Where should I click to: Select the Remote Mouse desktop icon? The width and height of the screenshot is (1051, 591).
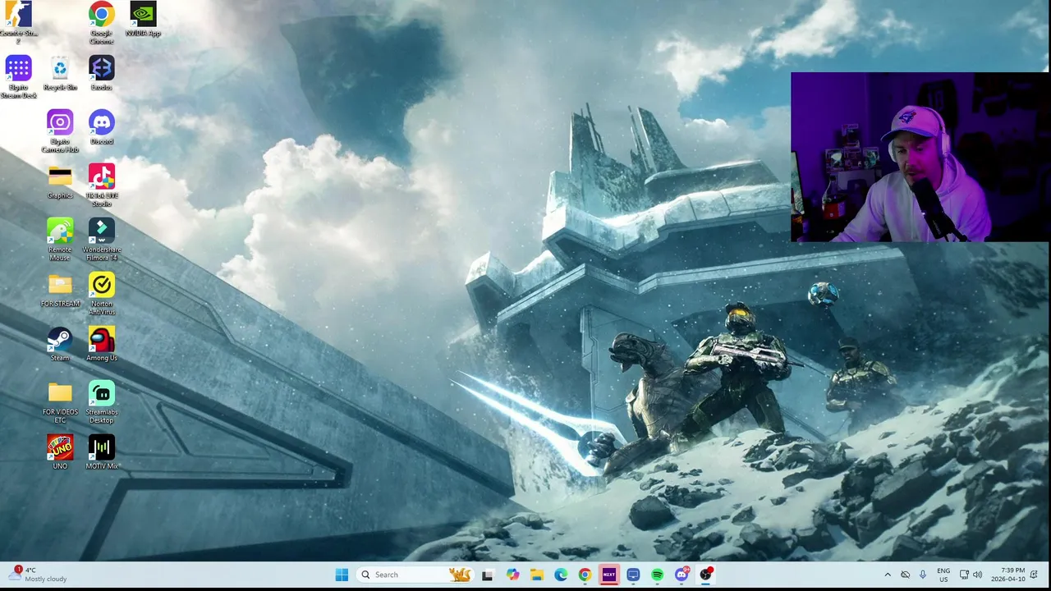(60, 240)
